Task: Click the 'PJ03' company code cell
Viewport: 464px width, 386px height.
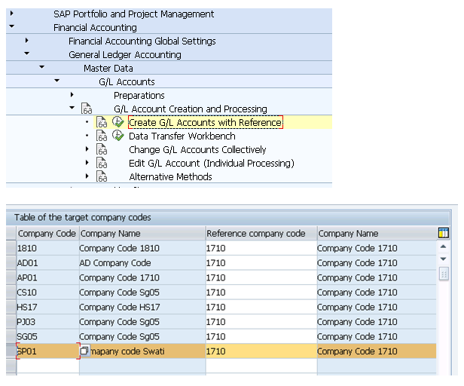Action: coord(48,322)
